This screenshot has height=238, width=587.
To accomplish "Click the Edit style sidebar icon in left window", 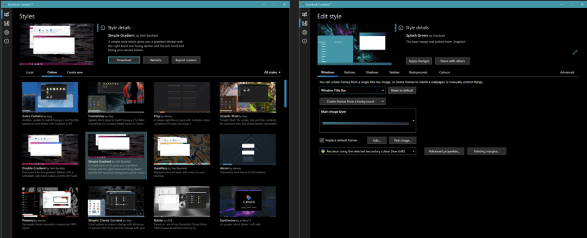I will (7, 23).
